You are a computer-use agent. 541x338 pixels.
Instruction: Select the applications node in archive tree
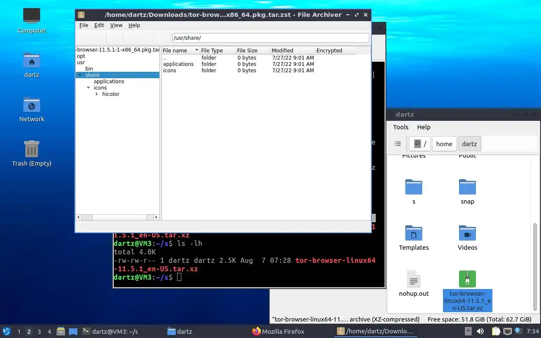(x=109, y=82)
